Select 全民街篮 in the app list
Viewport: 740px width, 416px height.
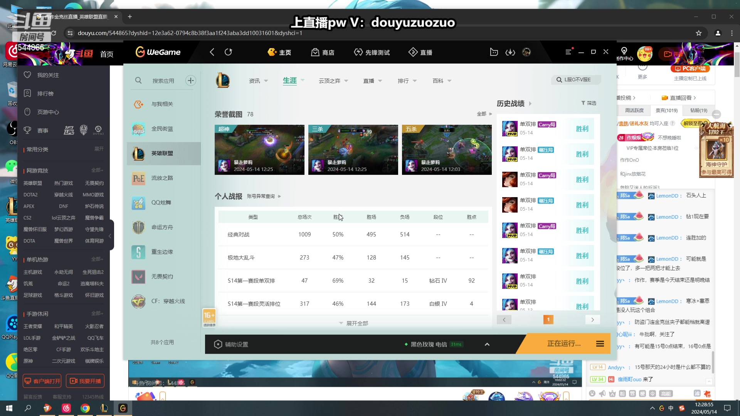tap(164, 129)
